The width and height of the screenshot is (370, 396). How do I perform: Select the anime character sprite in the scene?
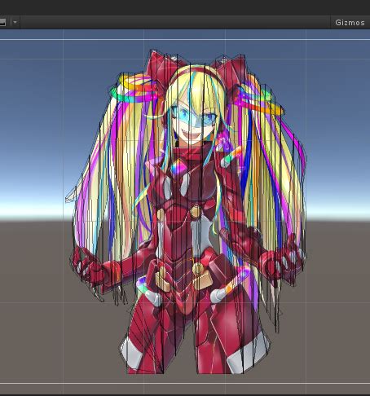coord(186,212)
